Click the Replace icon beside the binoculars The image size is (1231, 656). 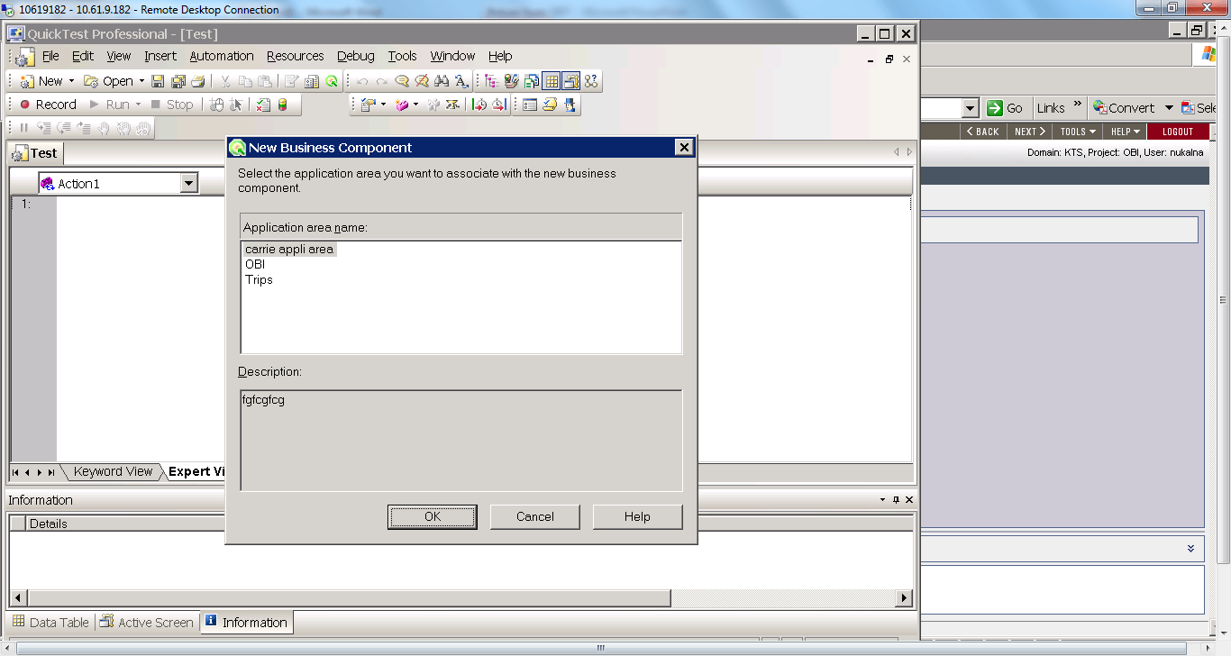[x=461, y=81]
